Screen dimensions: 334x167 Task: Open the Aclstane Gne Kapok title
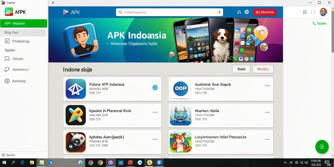coord(213,84)
